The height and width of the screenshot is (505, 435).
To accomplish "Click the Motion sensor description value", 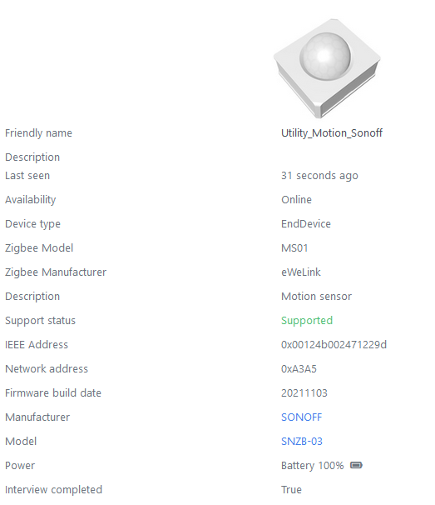I will 316,297.
